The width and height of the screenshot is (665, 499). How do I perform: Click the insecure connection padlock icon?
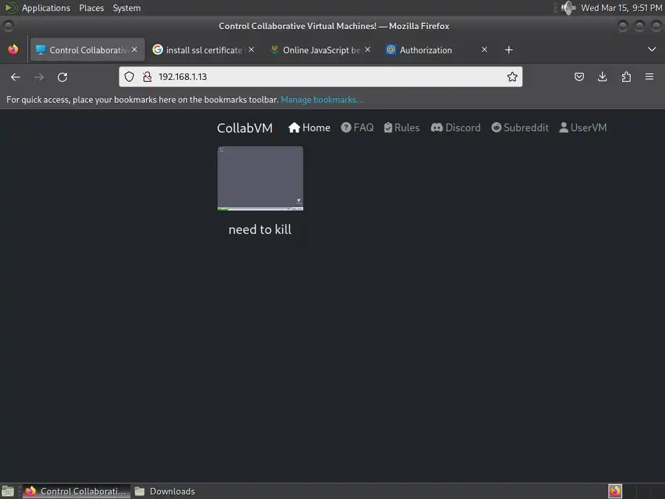click(147, 77)
